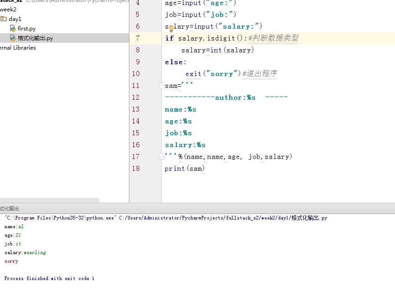
Task: Click the run tab labeled 式化输出
Action: pyautogui.click(x=10, y=209)
